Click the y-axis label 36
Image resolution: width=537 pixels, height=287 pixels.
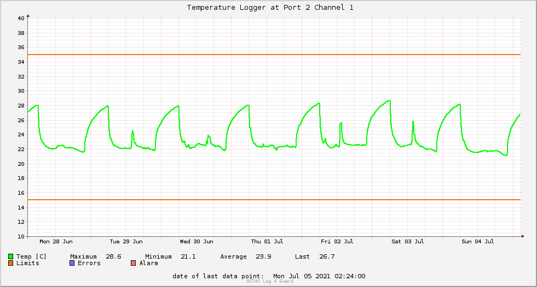tap(21, 47)
